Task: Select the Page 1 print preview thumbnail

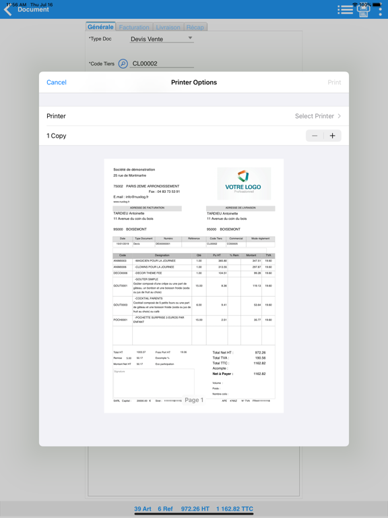Action: [x=194, y=286]
